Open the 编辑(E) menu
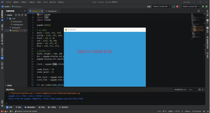The image size is (210, 113). click(x=16, y=2)
